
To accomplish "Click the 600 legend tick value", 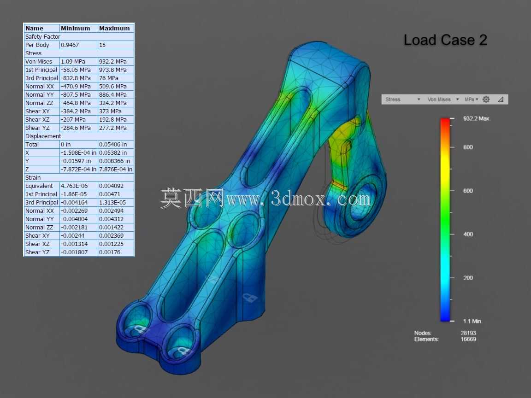I will [468, 191].
